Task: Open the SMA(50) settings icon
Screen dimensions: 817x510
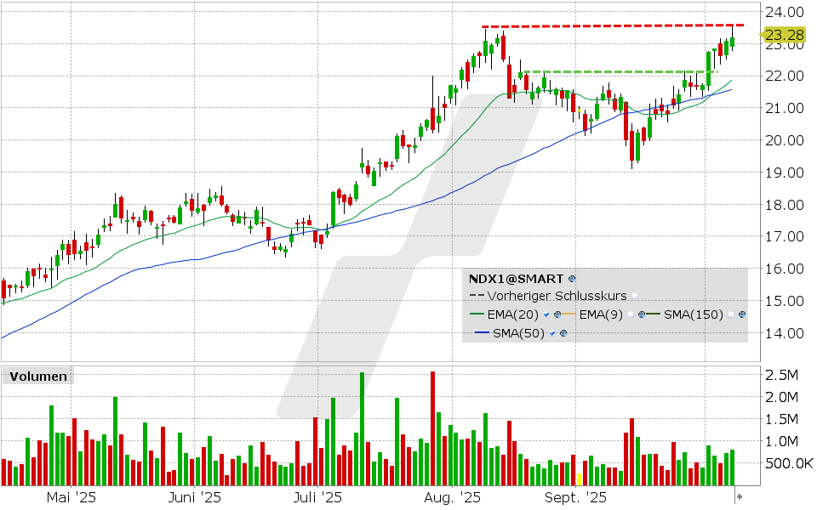Action: coord(563,333)
